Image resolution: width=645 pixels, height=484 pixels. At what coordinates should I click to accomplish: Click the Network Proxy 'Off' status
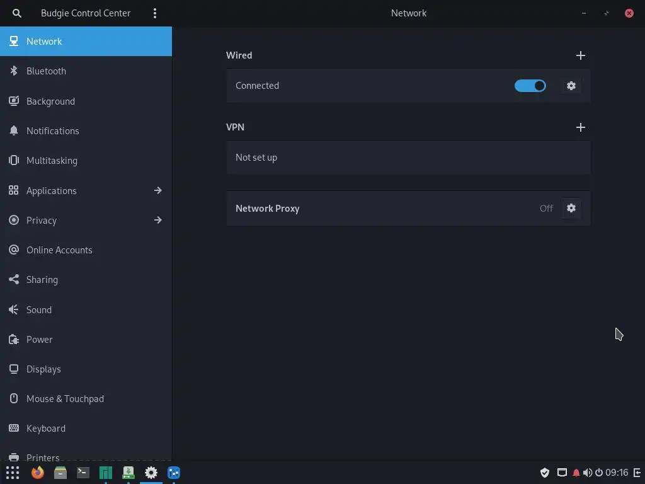[546, 208]
